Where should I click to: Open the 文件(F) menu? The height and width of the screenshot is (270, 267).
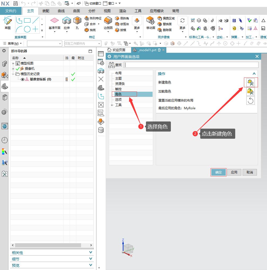[x=11, y=11]
